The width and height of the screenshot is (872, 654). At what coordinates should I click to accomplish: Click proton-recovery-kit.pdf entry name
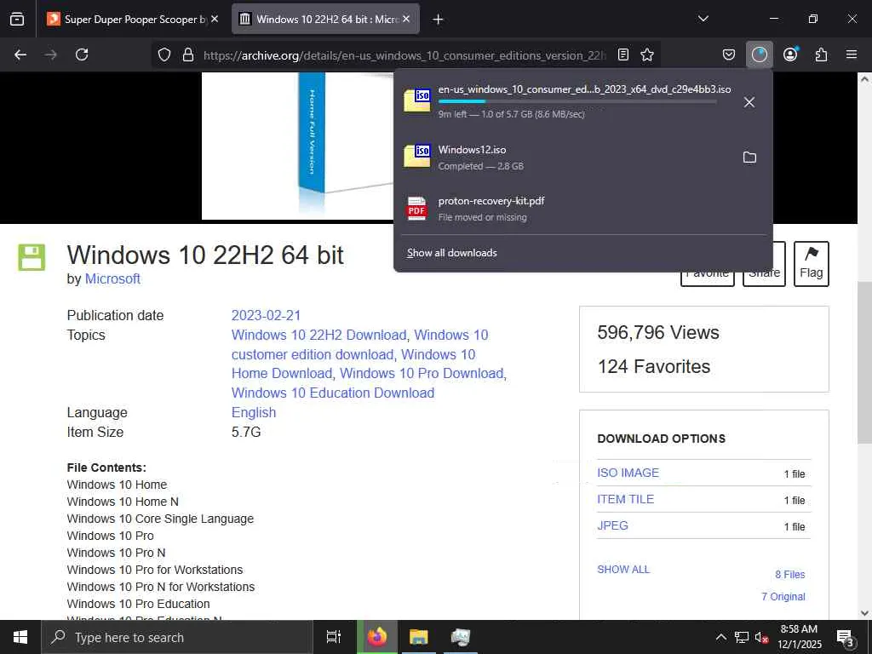click(x=491, y=201)
